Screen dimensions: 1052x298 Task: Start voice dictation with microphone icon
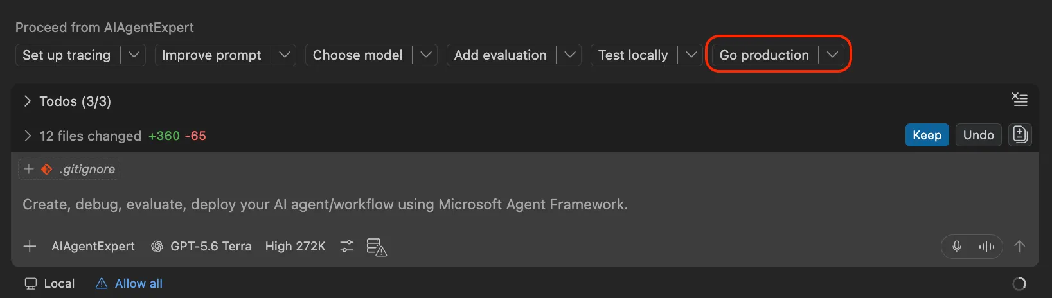click(x=957, y=247)
